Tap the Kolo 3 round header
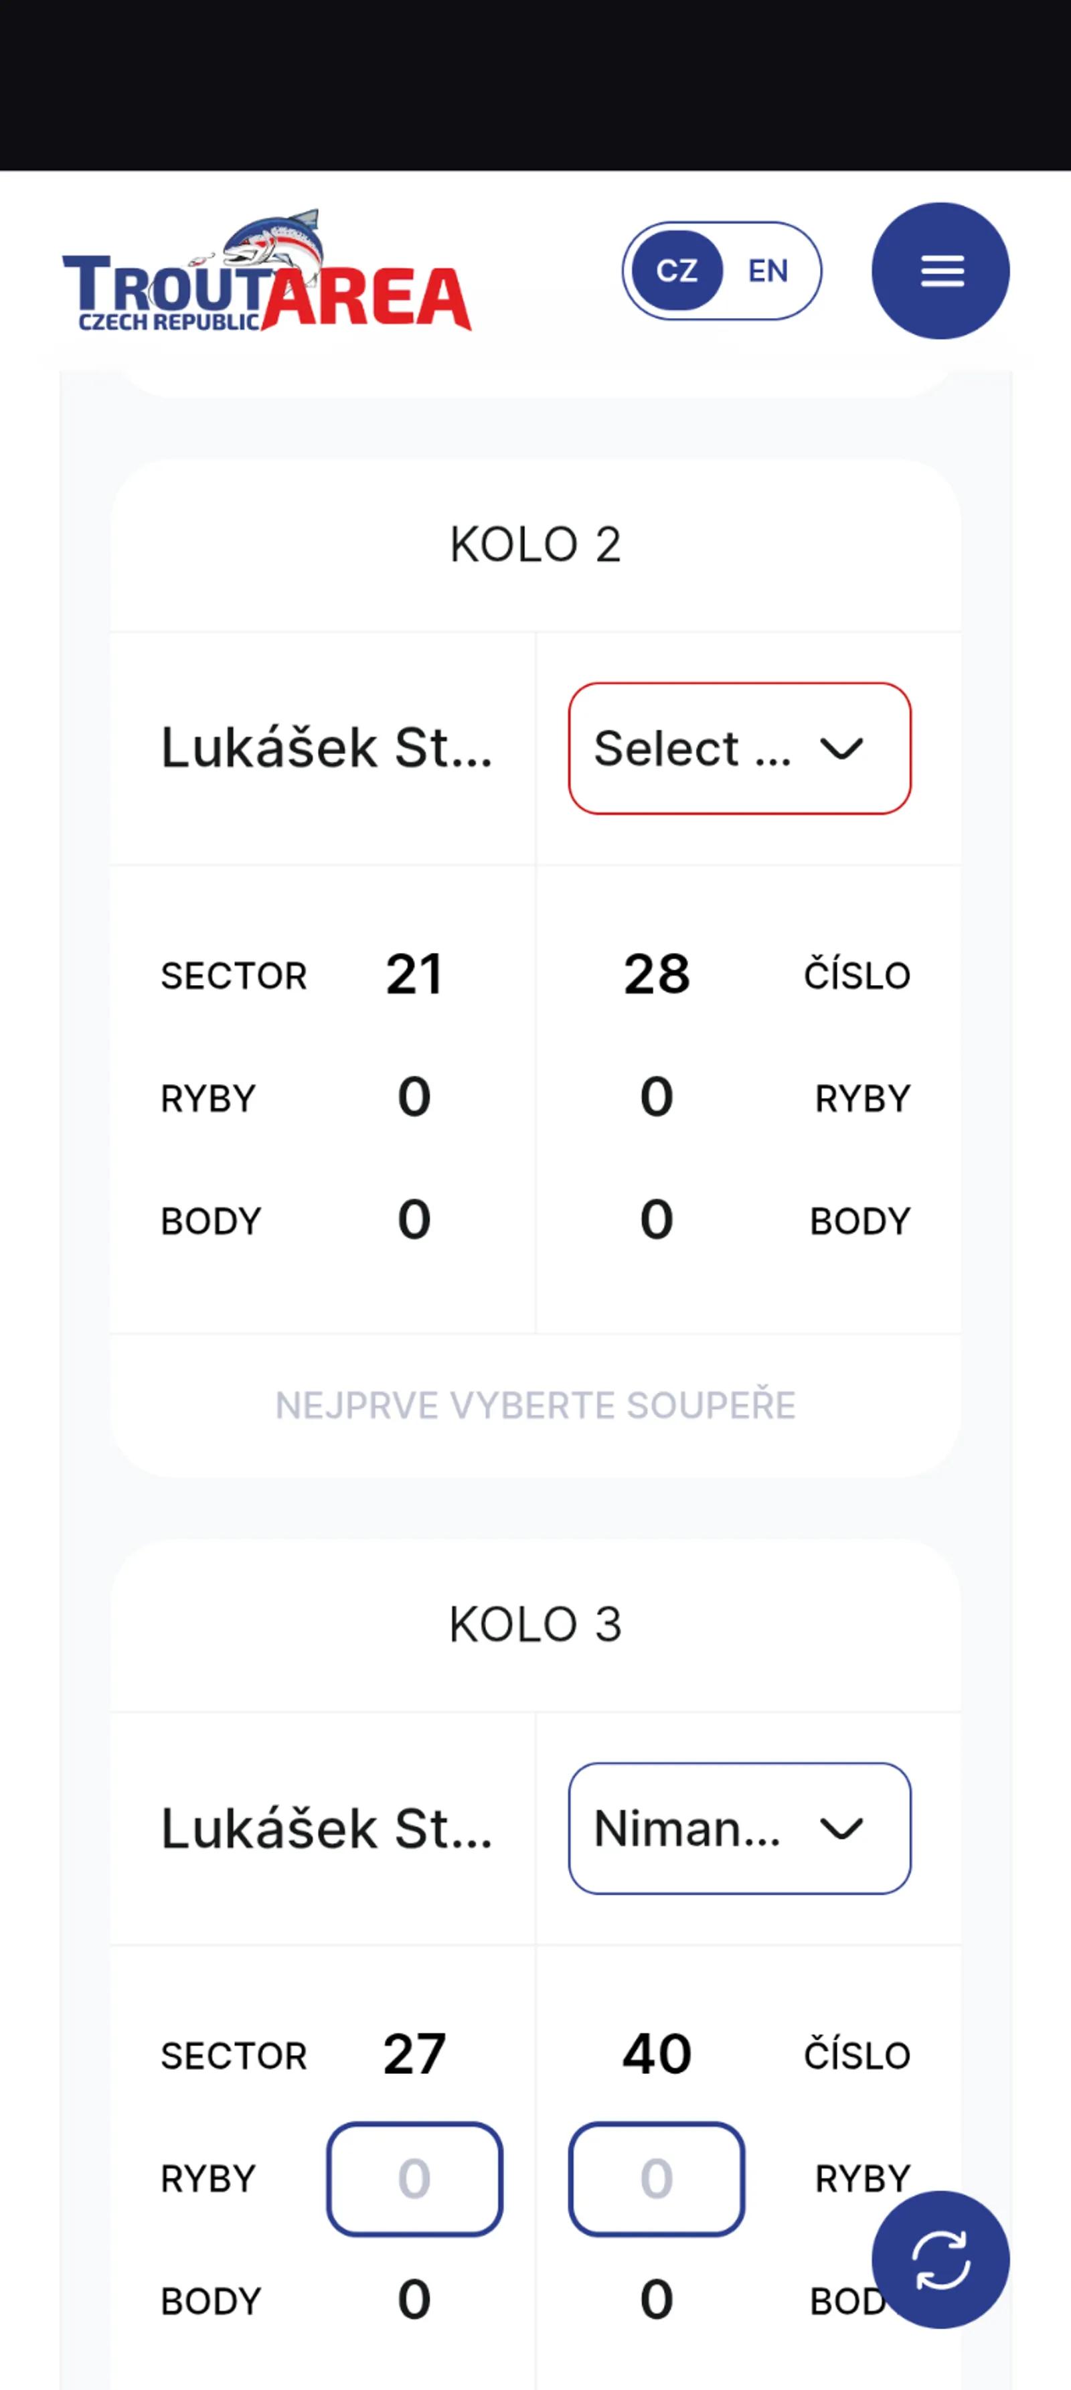 535,1625
